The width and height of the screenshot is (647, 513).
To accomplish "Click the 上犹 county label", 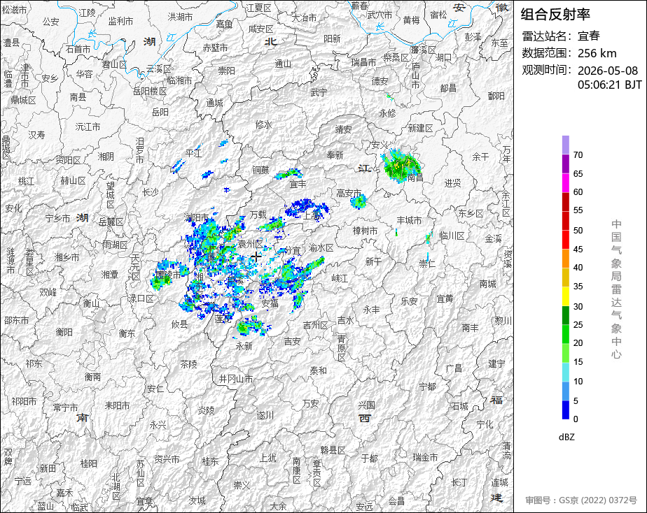I will [267, 457].
